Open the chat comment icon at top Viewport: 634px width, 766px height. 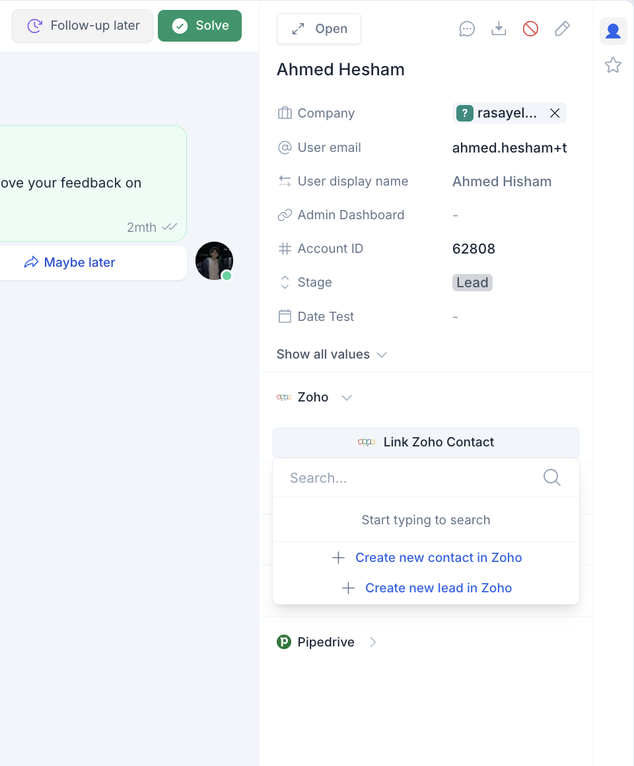coord(467,28)
